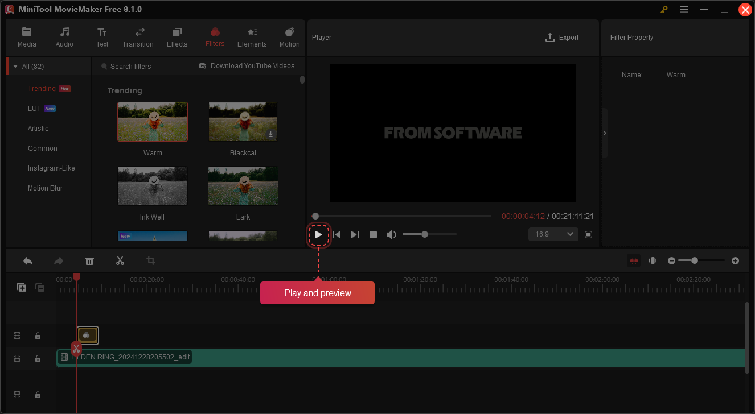
Task: Click film strip icon of ELDEN RING track
Action: click(17, 358)
